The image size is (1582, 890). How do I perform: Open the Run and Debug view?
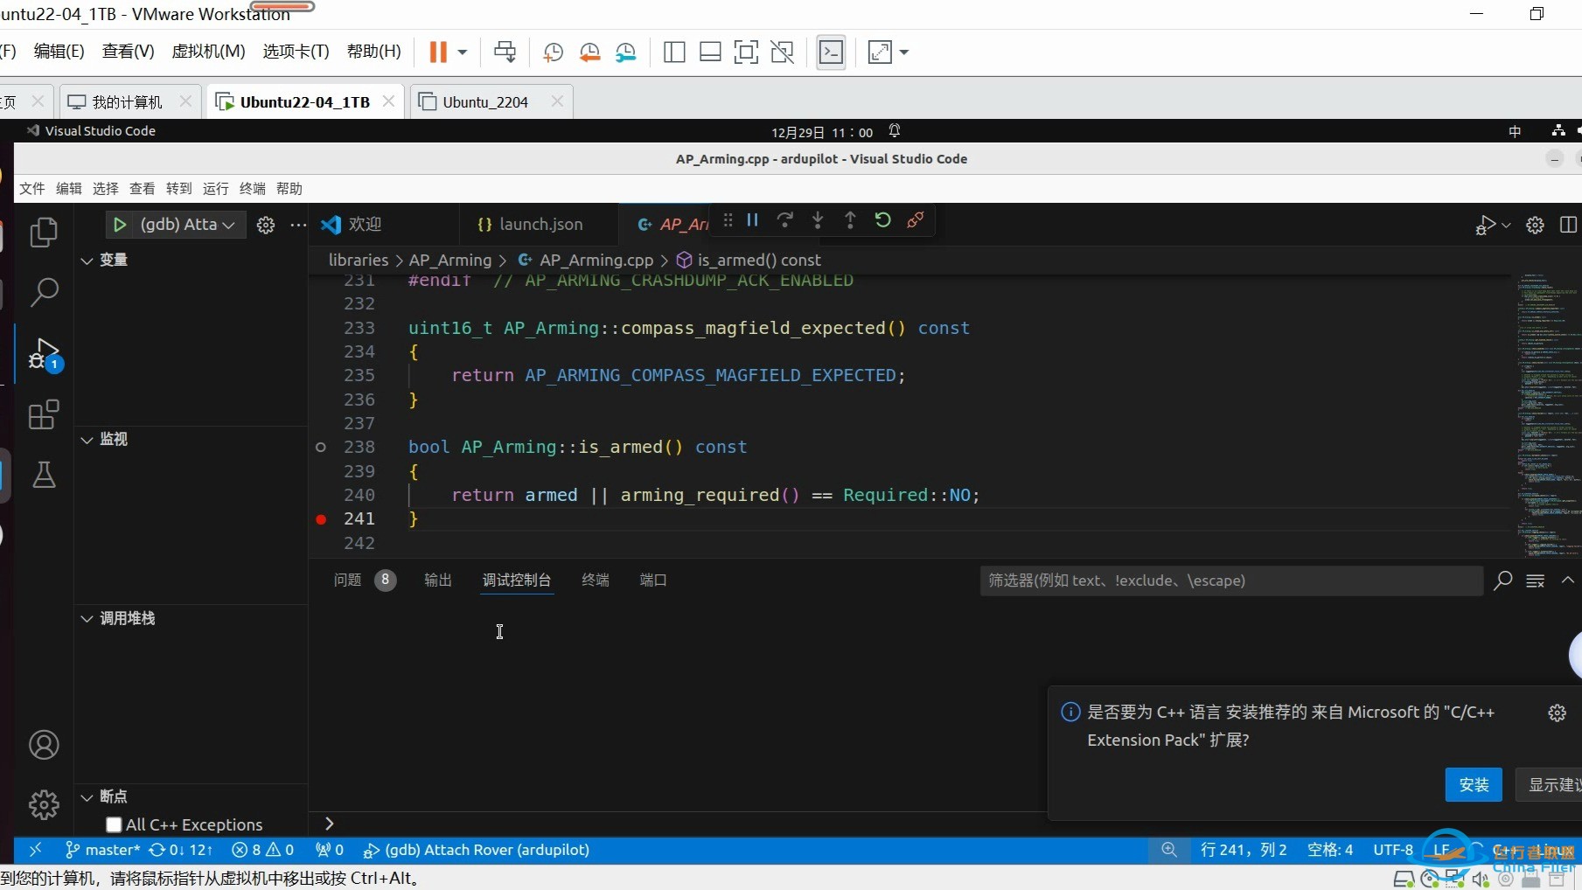tap(44, 354)
